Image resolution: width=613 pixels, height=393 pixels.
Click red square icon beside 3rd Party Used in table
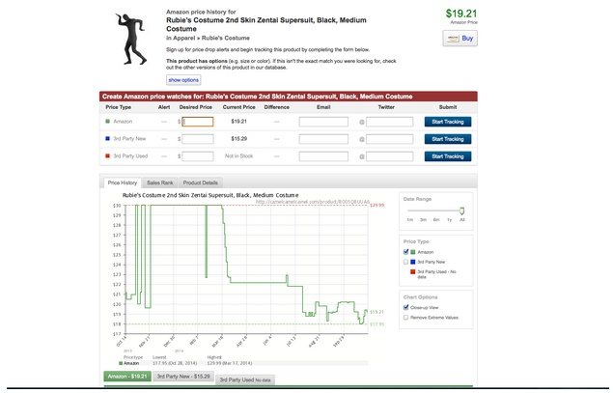click(108, 155)
